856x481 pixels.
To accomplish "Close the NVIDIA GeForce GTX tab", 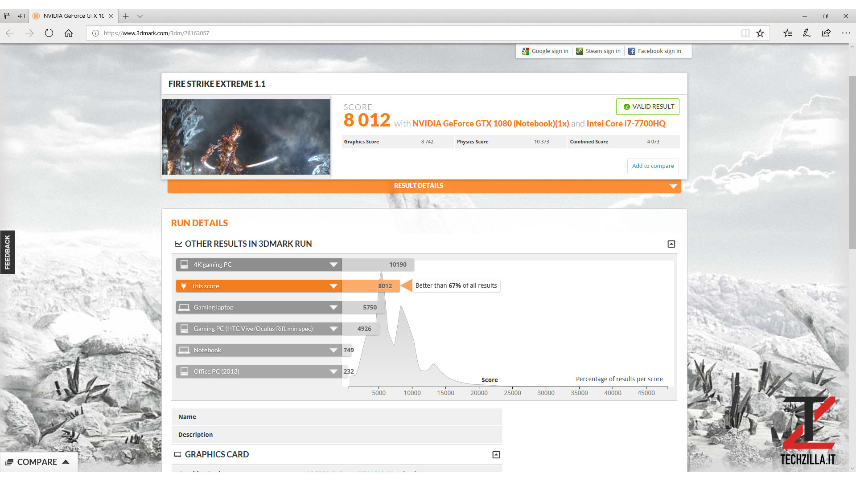I will point(111,16).
